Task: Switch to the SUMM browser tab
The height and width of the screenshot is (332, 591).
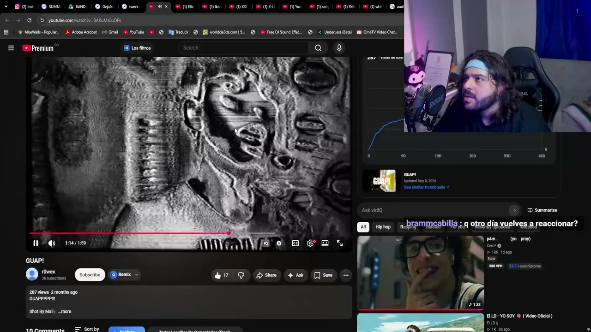Action: 51,6
